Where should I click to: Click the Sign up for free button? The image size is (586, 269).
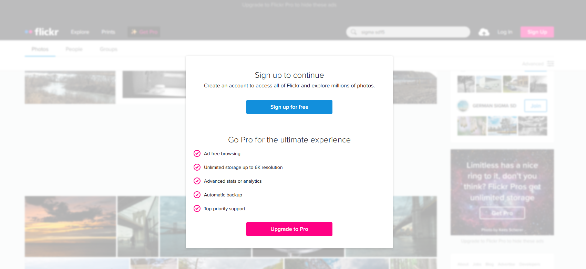point(289,107)
